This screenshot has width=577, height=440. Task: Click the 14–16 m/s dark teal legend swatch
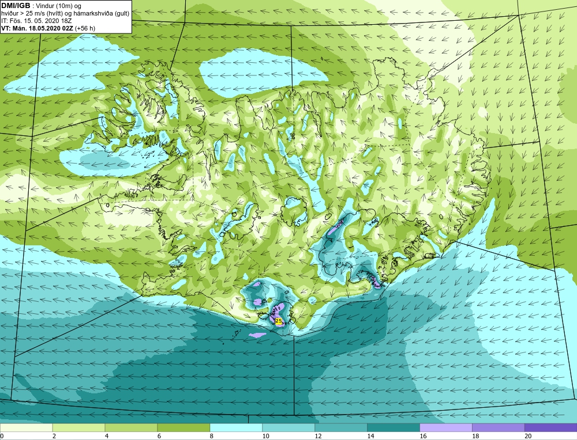click(x=394, y=428)
